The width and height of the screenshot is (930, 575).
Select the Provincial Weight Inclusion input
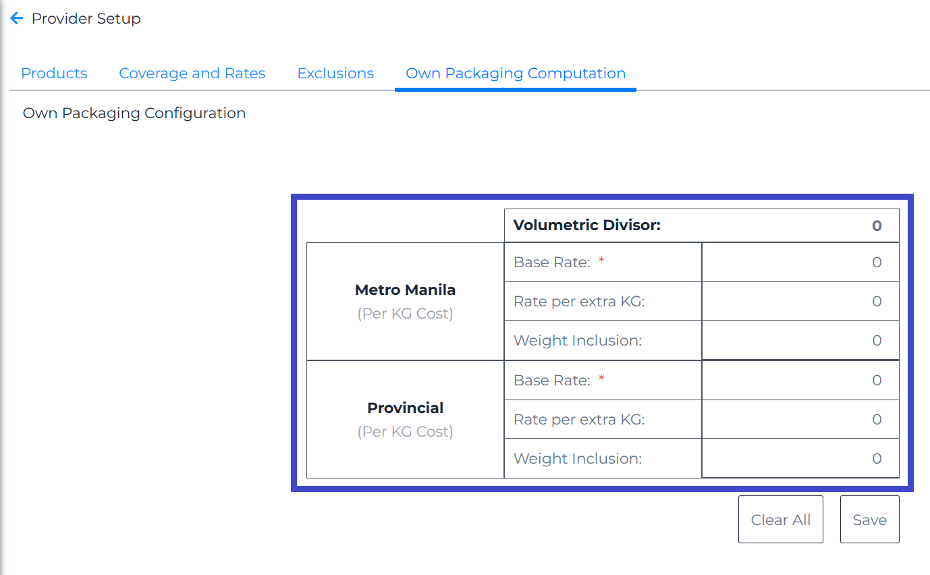pos(800,459)
